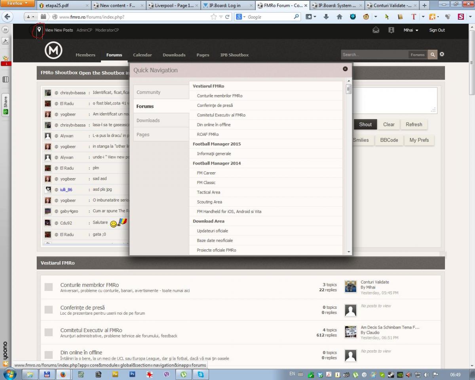Image resolution: width=475 pixels, height=380 pixels.
Task: Click the Refresh shoutbox button
Action: tap(414, 124)
